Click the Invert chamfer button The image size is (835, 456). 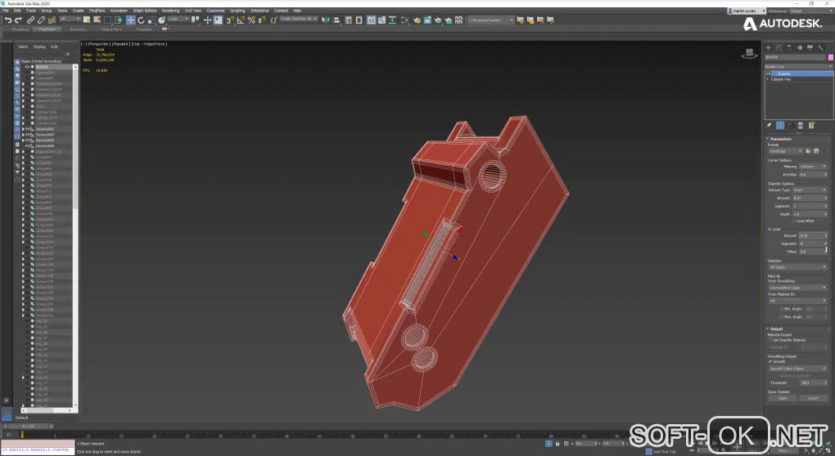tap(813, 398)
